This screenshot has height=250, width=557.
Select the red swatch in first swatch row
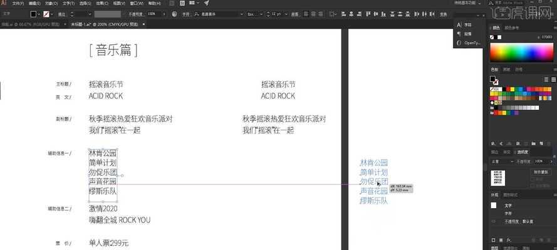click(x=509, y=89)
